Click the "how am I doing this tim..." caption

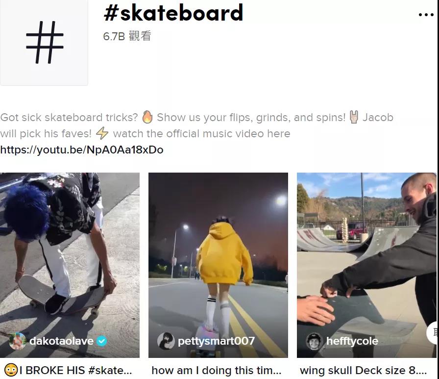click(x=216, y=371)
